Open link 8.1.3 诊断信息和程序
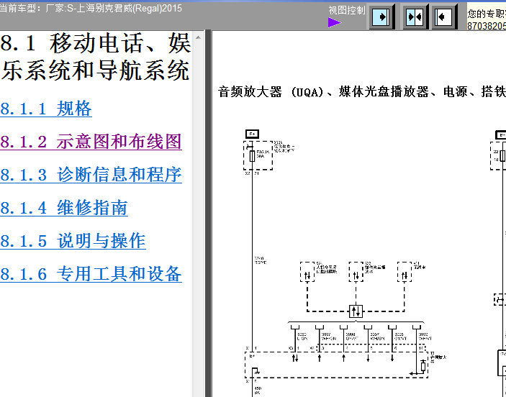The width and height of the screenshot is (506, 397). click(x=91, y=175)
